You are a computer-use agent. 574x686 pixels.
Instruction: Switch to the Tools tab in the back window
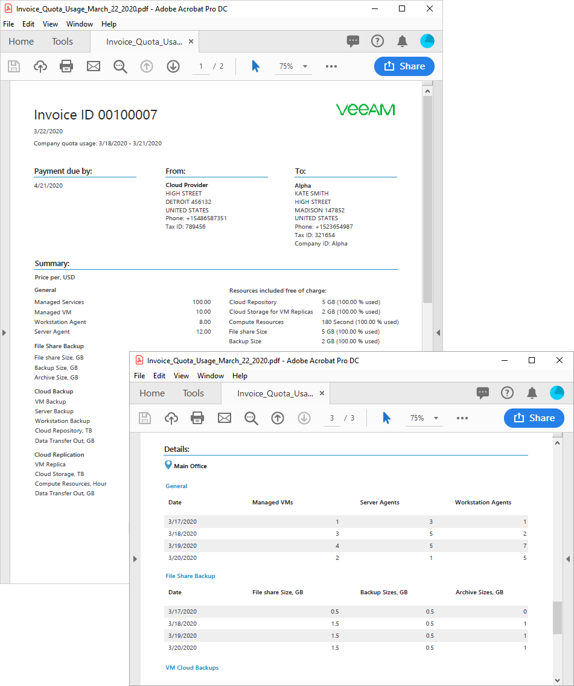click(x=62, y=42)
